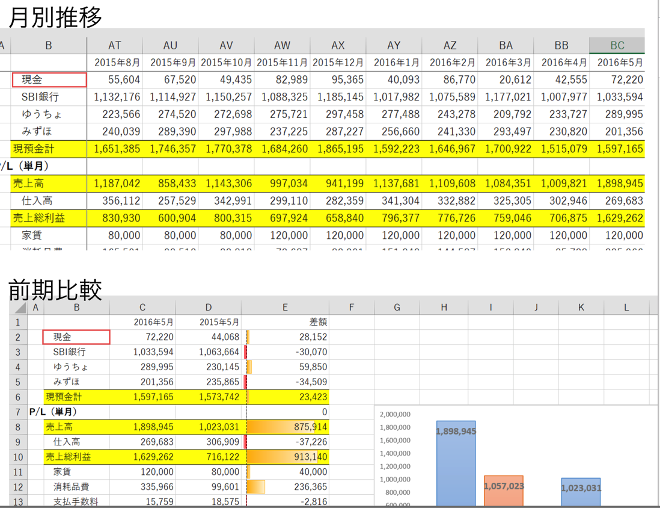Select the cell showing 236,365

click(x=285, y=487)
